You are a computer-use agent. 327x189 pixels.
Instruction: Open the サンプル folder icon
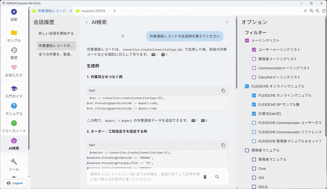pos(14,33)
